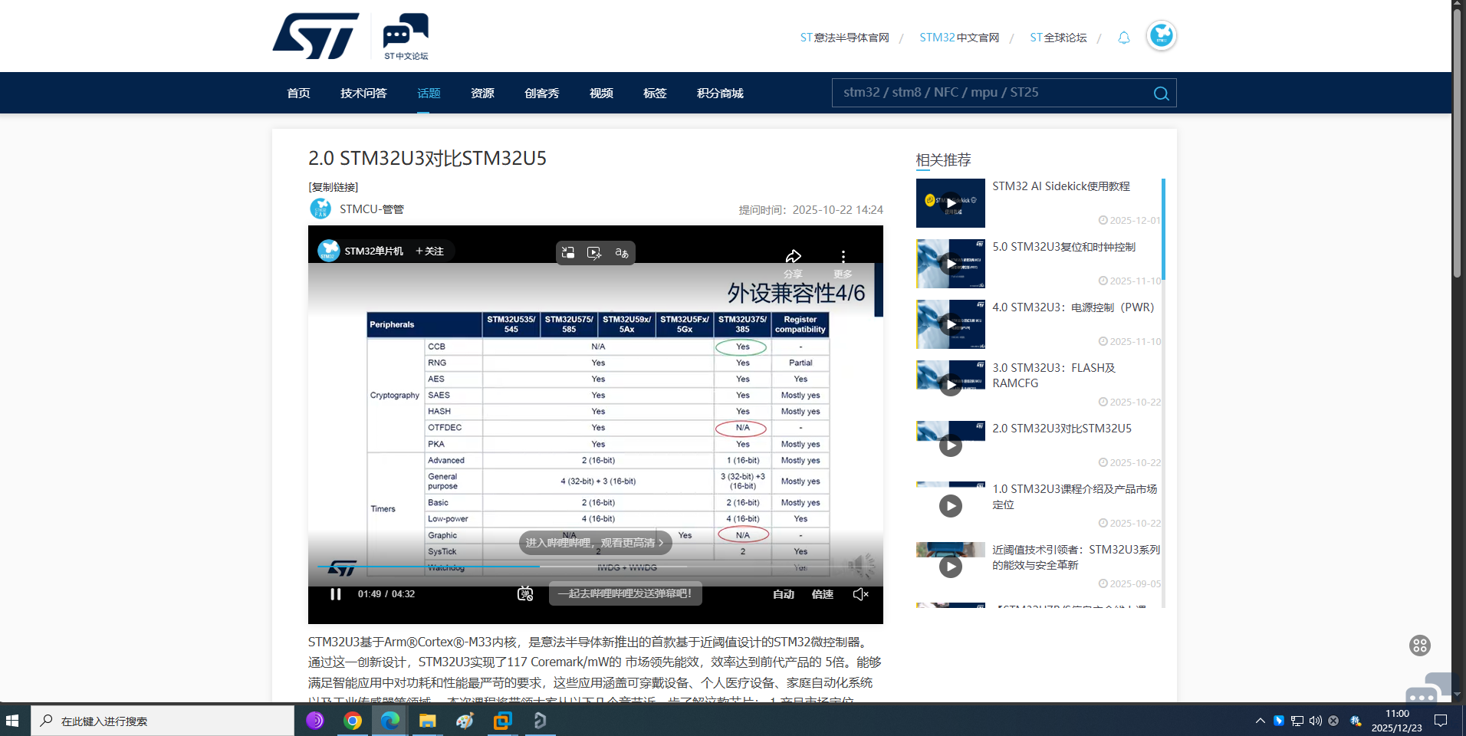Click the ST logo in the header
The height and width of the screenshot is (736, 1466).
coord(315,35)
